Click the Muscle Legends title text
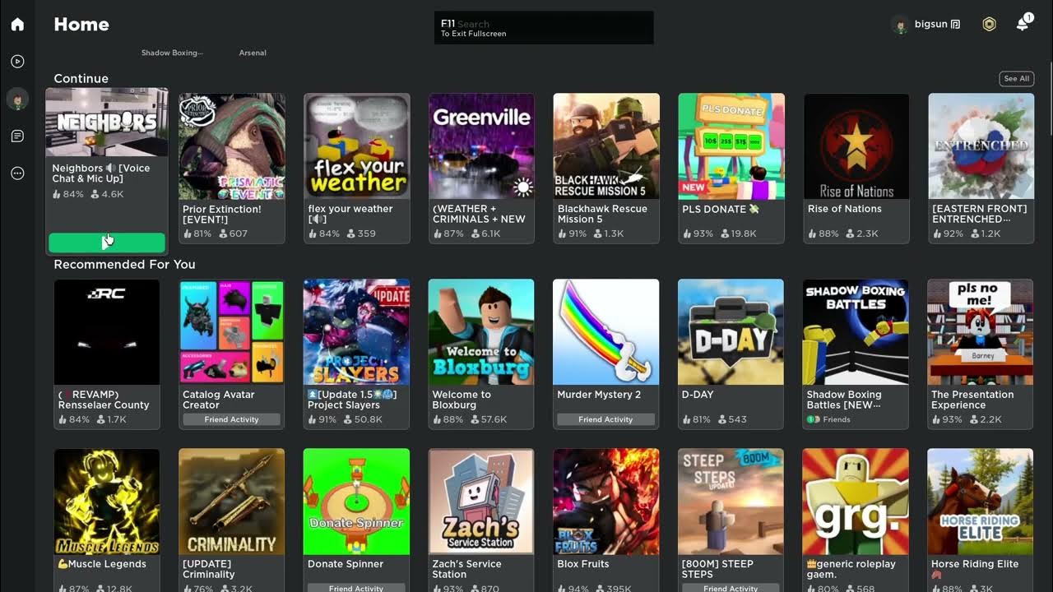Screen dimensions: 1053x592 [102, 564]
